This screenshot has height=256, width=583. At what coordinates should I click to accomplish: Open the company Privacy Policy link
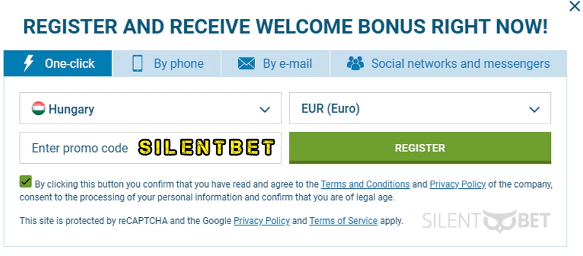click(458, 184)
